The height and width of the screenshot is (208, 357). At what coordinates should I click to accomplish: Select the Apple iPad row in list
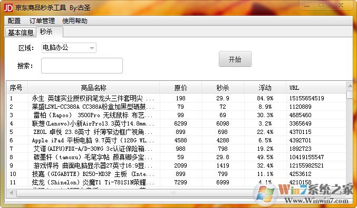pos(176,140)
